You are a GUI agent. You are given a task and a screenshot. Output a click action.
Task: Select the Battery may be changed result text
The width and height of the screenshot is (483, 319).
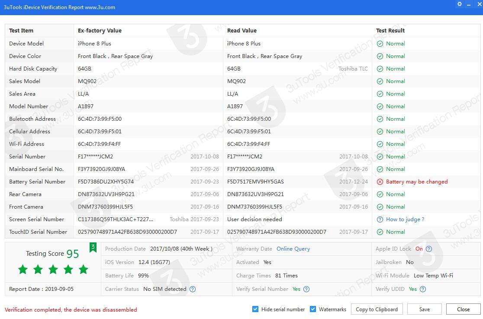(x=417, y=182)
